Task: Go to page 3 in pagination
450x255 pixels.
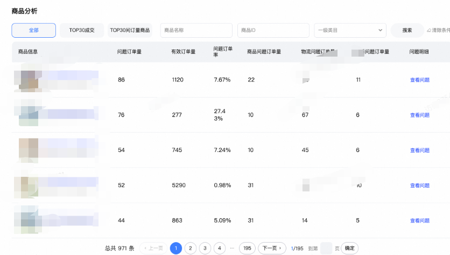Action: pos(205,248)
